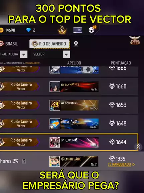This screenshot has height=193, width=144.
Task: Open the purple diamond voucher card icon
Action: pos(78,30)
